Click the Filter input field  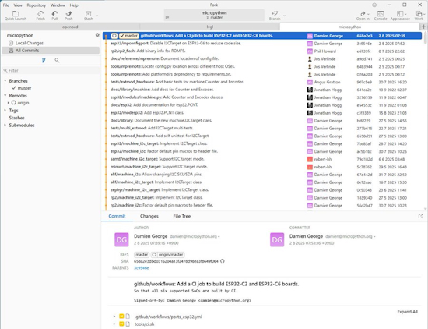[51, 71]
